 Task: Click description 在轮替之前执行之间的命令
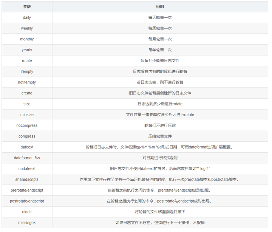[x=159, y=190]
